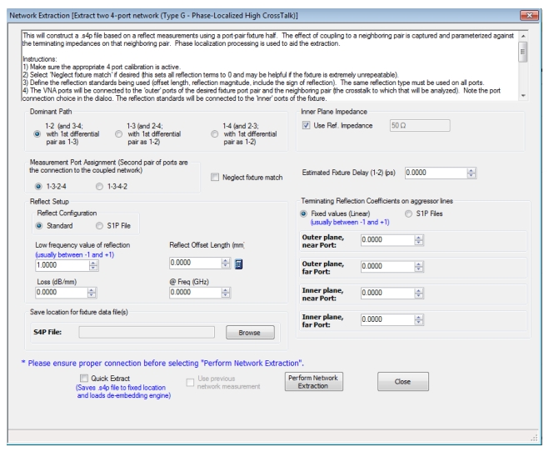This screenshot has width=549, height=452.
Task: Select the 1-3 dominant path option
Action: click(118, 133)
